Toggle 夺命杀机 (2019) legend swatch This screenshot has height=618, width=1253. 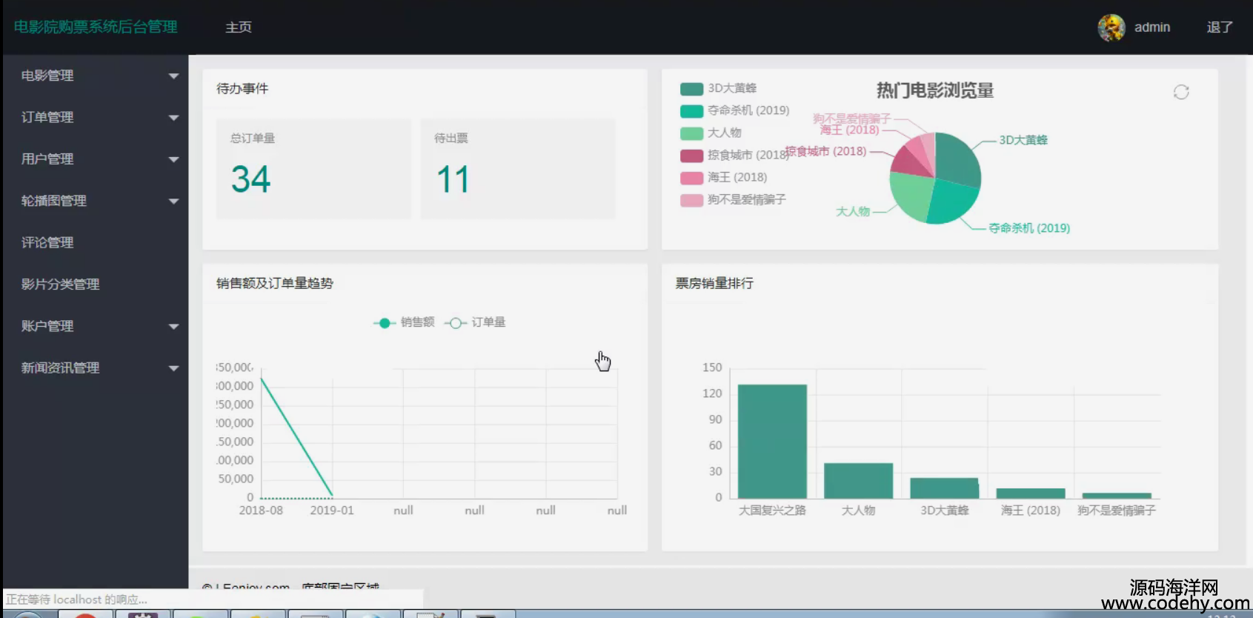(691, 111)
